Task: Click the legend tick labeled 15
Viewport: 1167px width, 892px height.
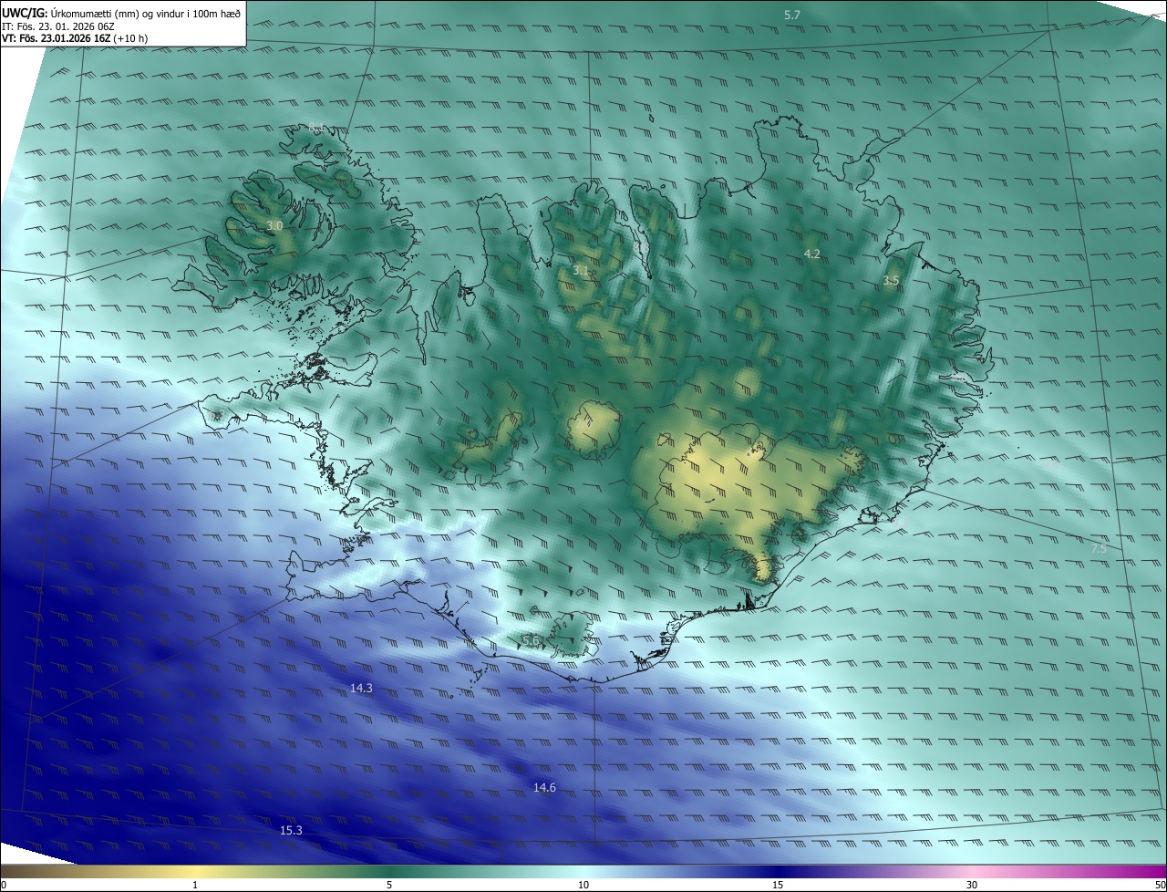Action: (778, 885)
